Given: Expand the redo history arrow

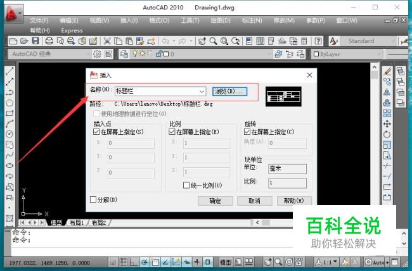Looking at the screenshot, I should tap(191, 41).
